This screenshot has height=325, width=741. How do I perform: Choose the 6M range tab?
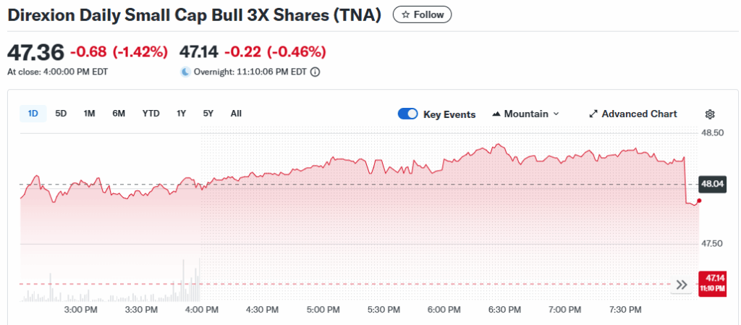[119, 113]
